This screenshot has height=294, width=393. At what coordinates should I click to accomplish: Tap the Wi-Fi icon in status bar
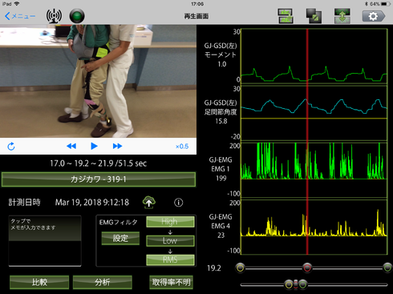pos(17,4)
